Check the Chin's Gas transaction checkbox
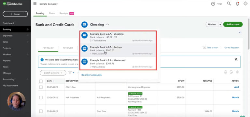This screenshot has width=250, height=117. (41, 87)
